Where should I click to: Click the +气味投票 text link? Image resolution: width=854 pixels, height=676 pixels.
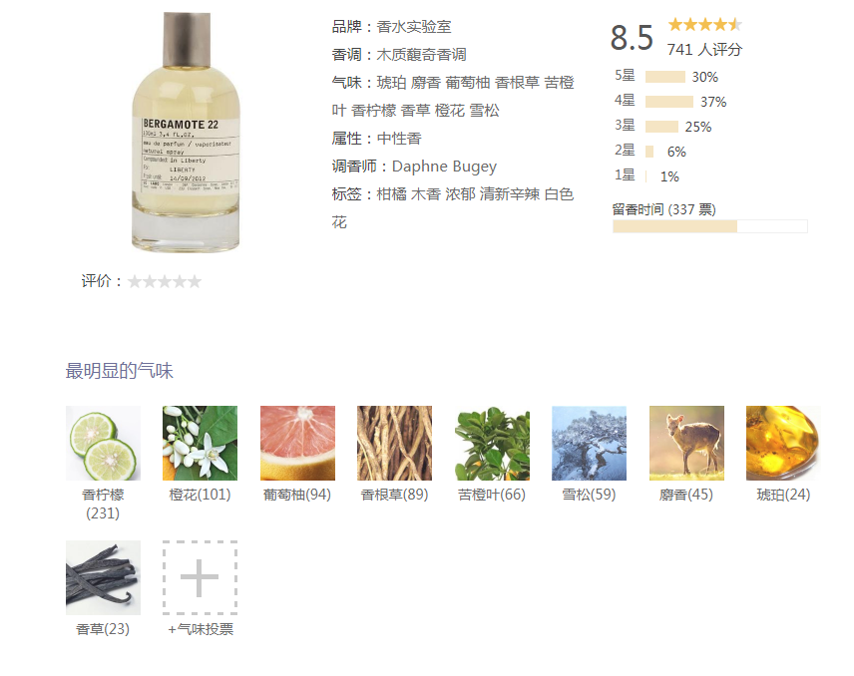201,629
